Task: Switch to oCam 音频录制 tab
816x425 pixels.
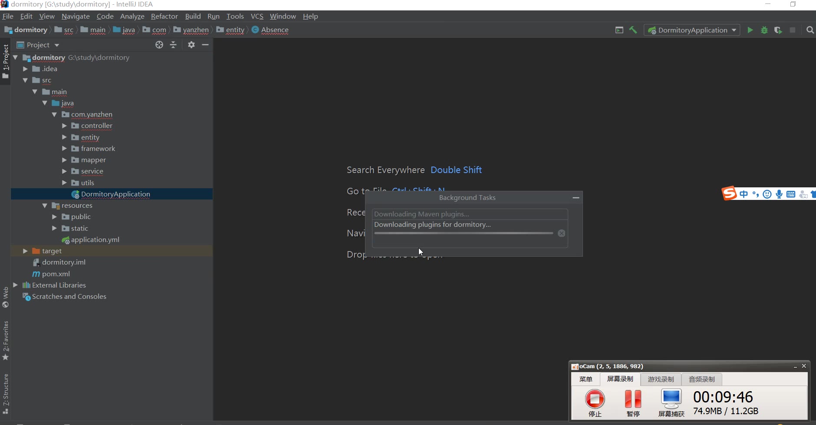Action: 701,379
